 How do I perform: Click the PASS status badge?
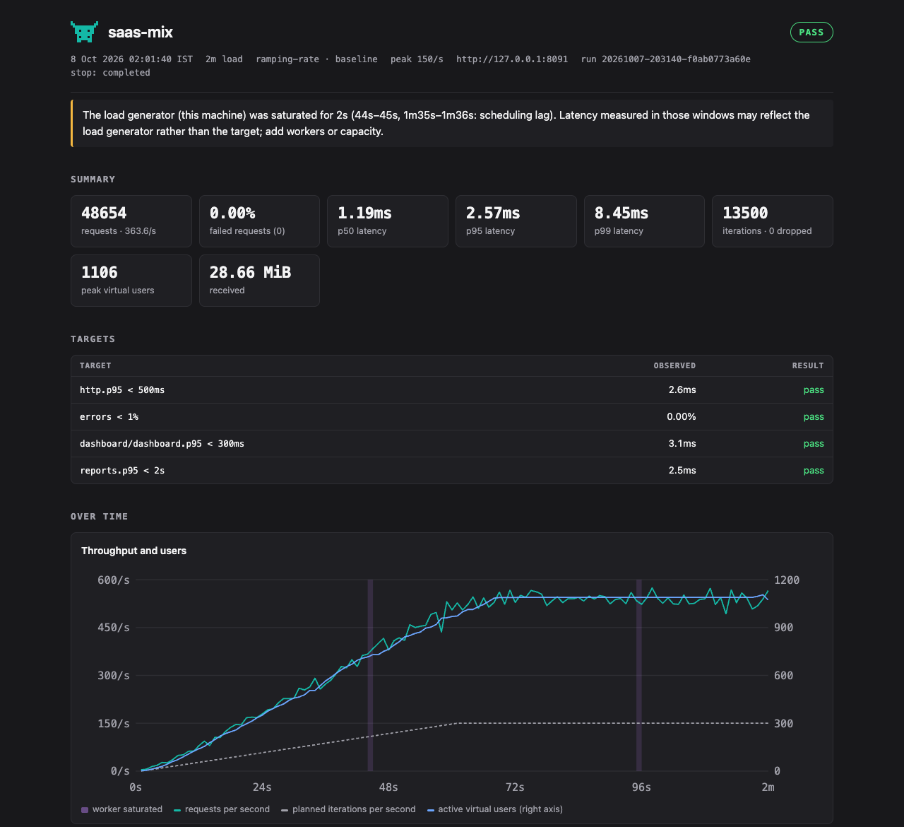click(x=811, y=33)
